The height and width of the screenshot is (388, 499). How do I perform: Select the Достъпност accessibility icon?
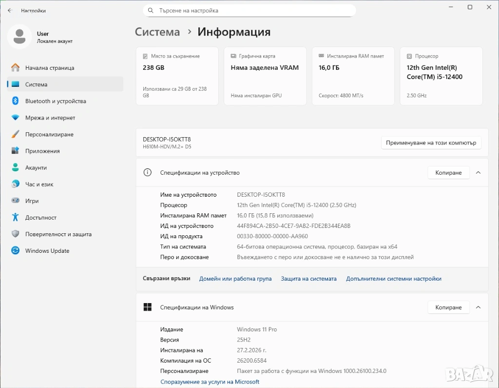point(16,218)
